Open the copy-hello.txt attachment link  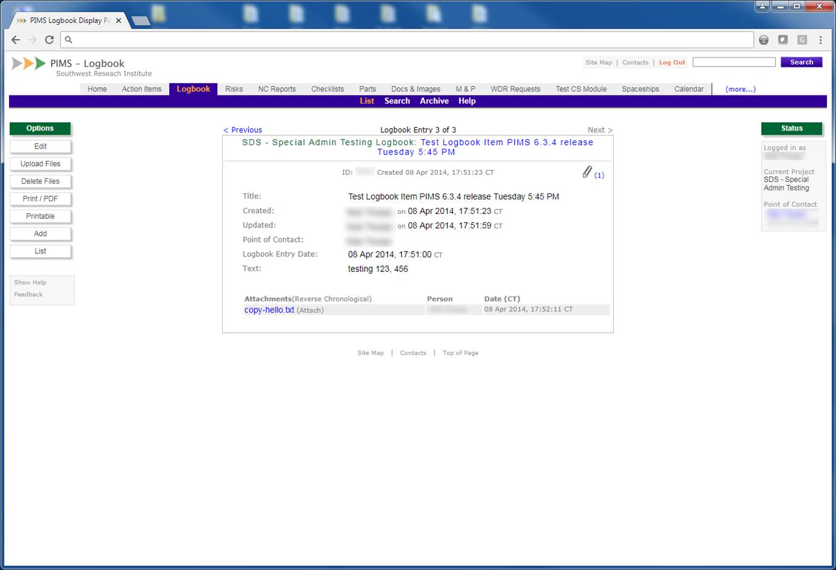pos(269,310)
